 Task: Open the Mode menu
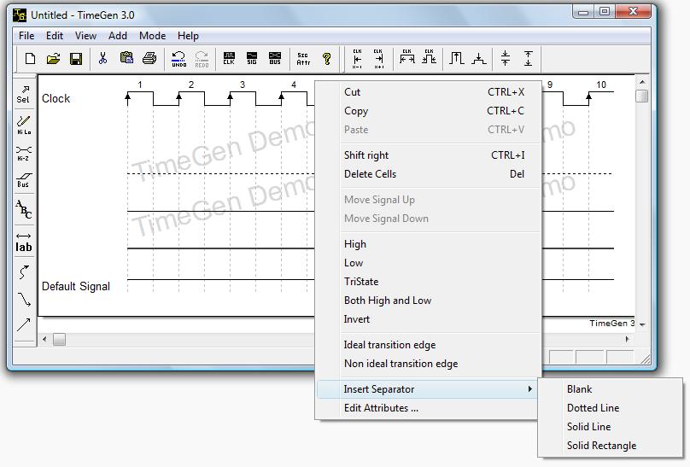[152, 36]
